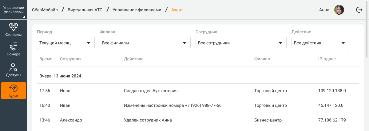Viewport: 369px width, 131px height.
Task: Go to СберМобайл breadcrumb
Action: (x=45, y=10)
